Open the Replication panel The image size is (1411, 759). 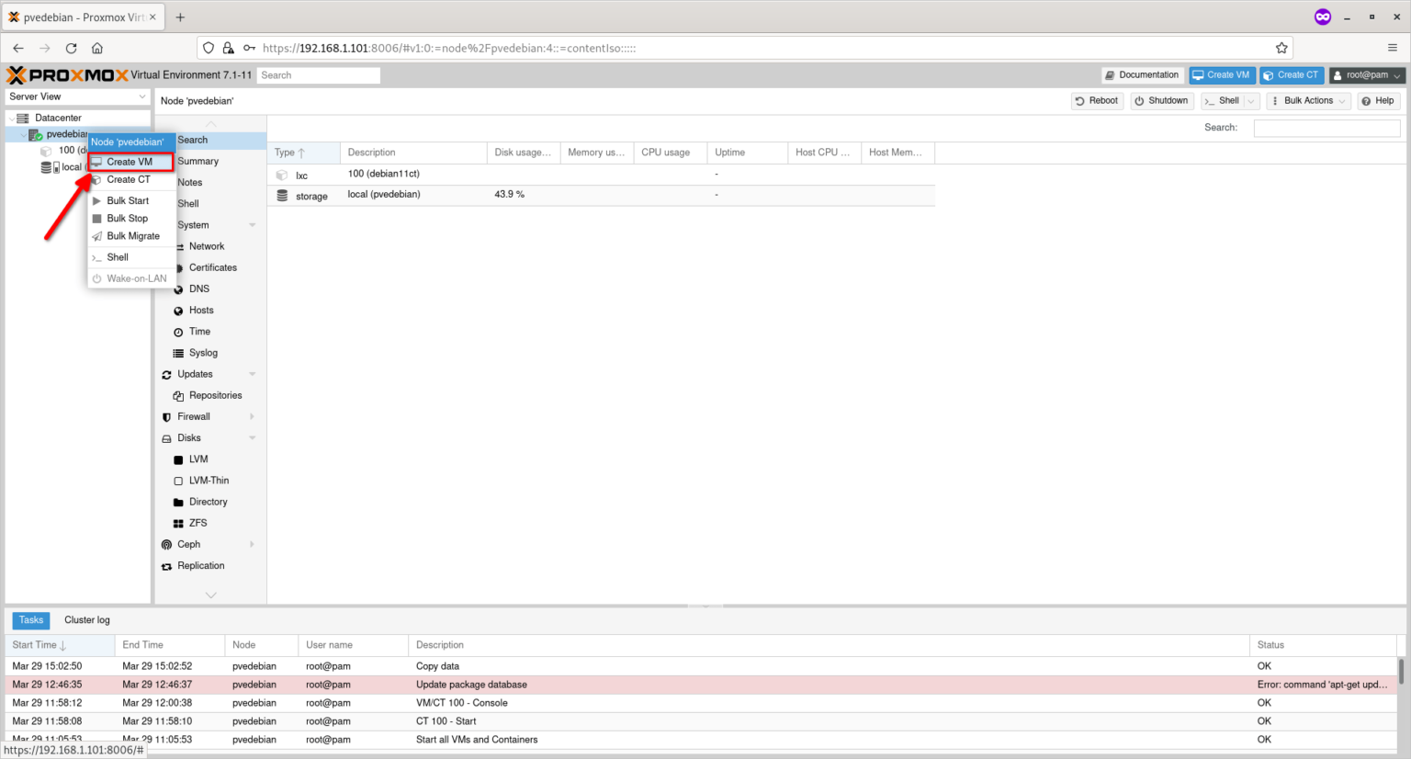[201, 565]
